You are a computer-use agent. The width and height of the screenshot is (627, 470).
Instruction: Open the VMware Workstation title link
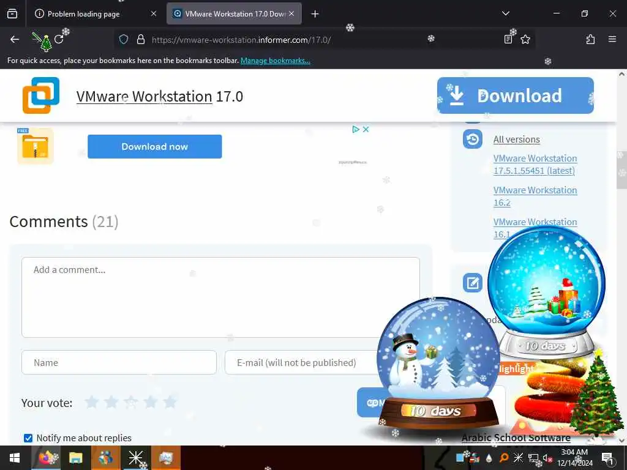coord(144,96)
